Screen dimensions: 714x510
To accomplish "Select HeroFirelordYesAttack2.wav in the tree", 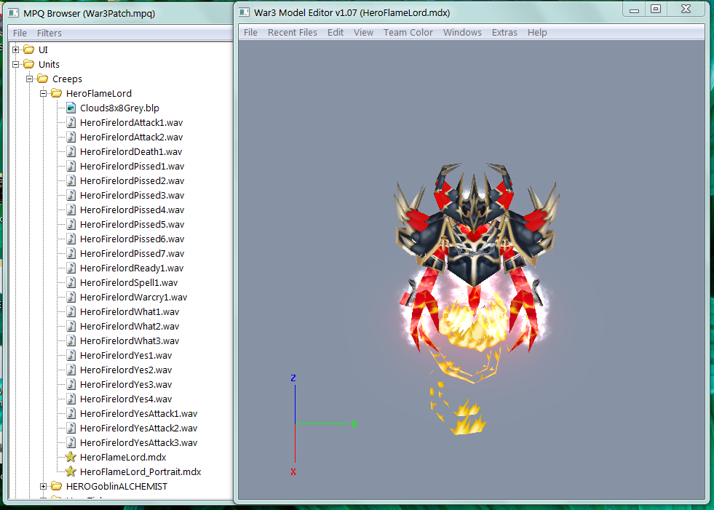I will coord(138,429).
